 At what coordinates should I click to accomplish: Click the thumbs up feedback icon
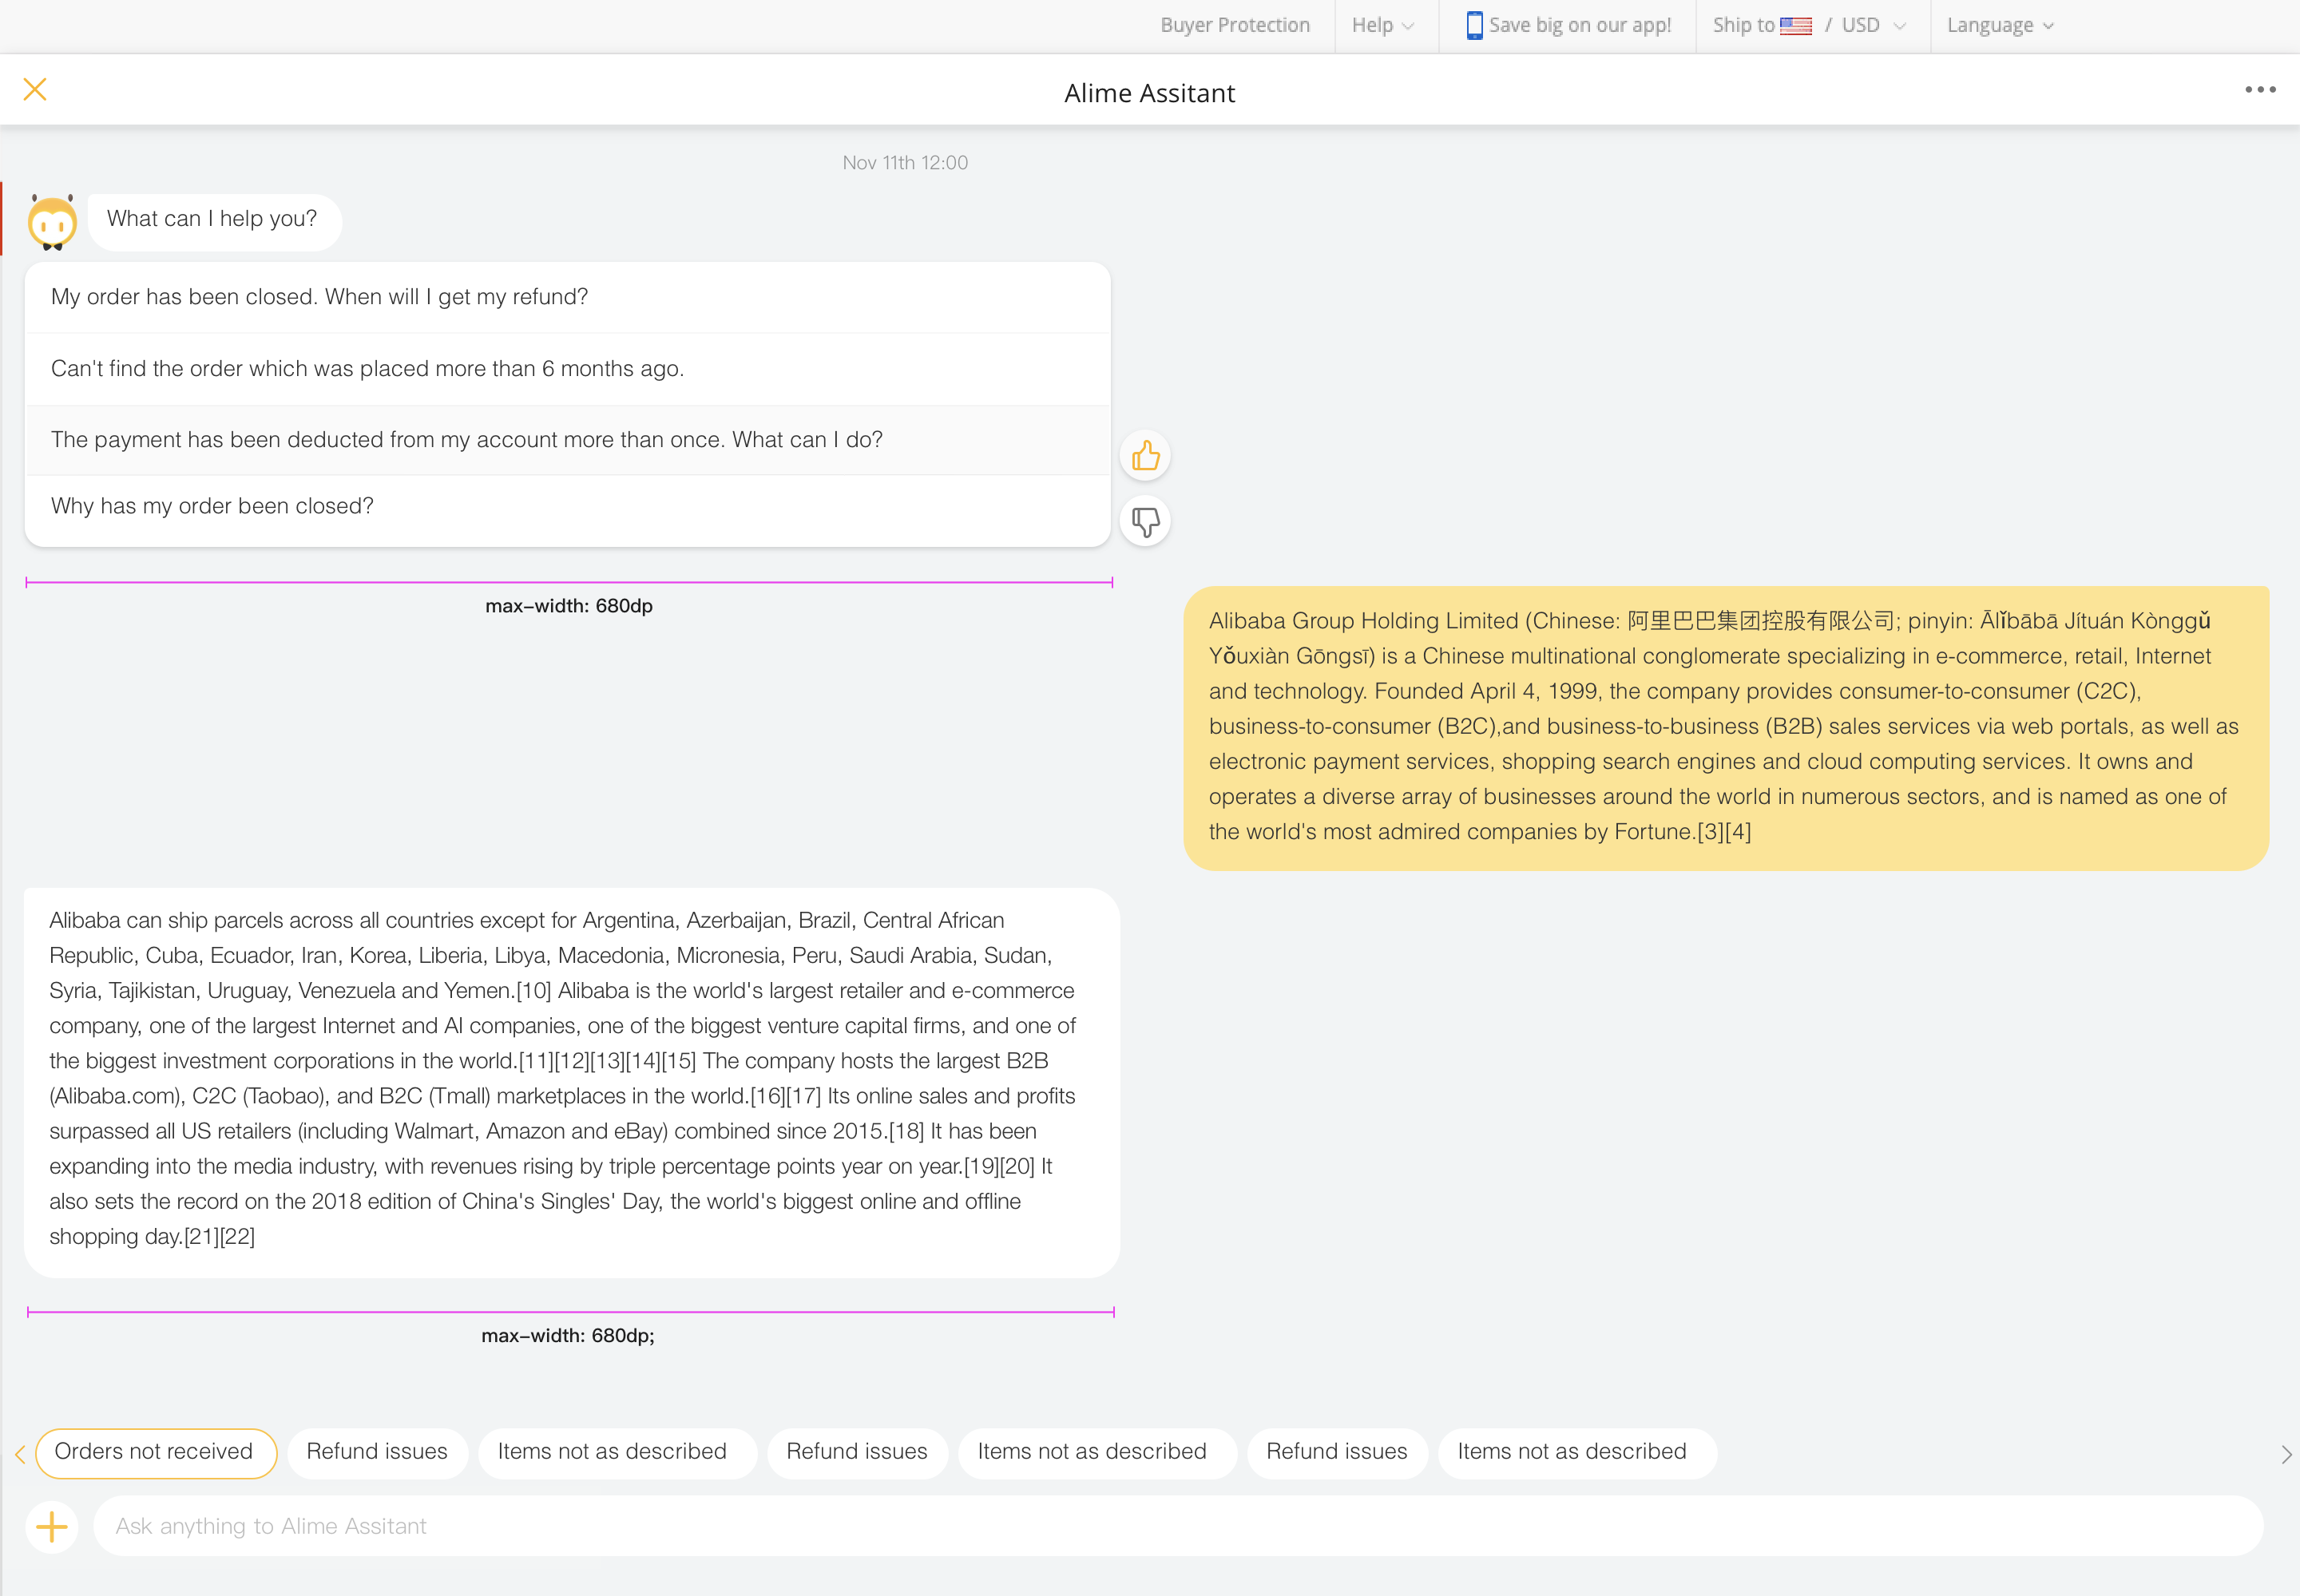1145,457
